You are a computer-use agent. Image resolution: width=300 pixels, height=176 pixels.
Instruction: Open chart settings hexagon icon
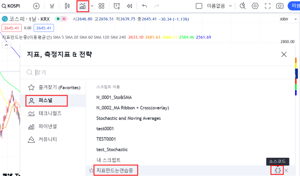(255, 6)
